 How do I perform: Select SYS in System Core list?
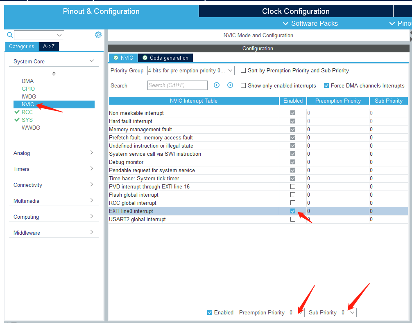27,120
